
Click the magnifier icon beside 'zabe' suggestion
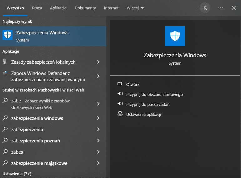coord(5,101)
